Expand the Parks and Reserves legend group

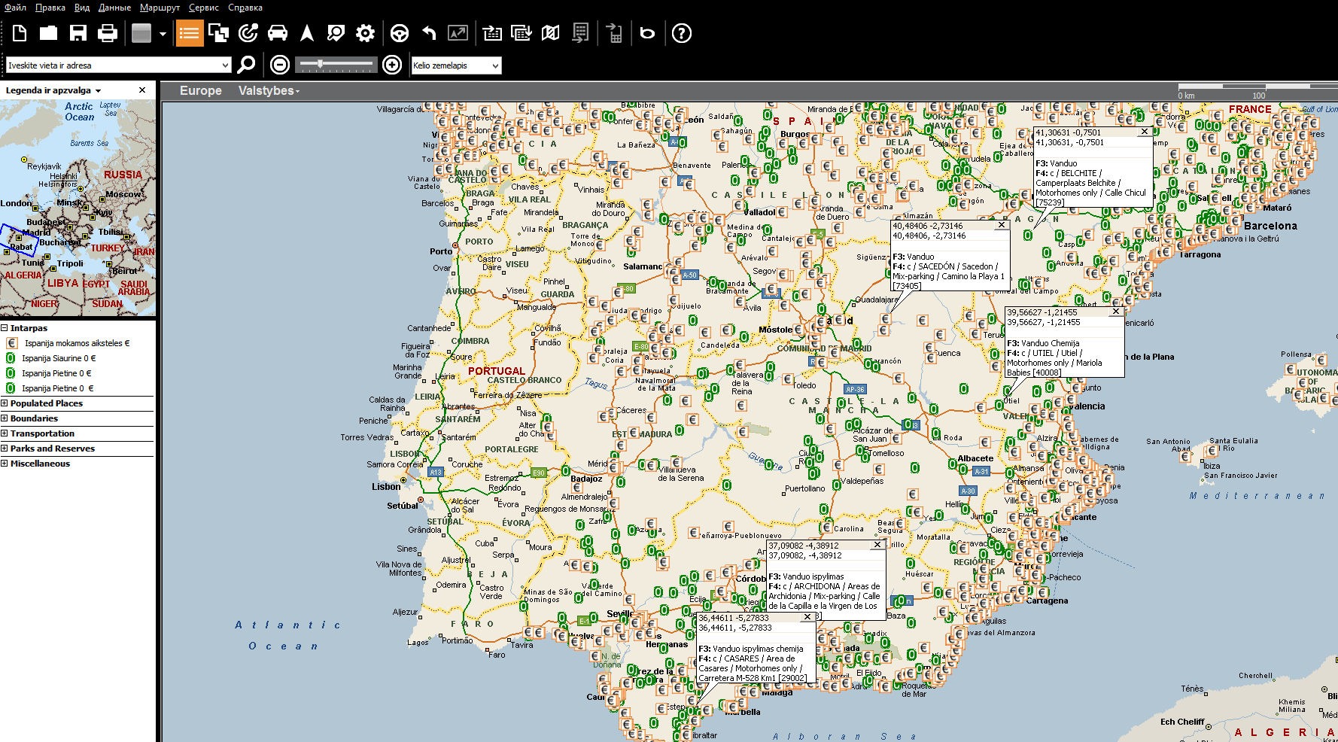tap(5, 449)
